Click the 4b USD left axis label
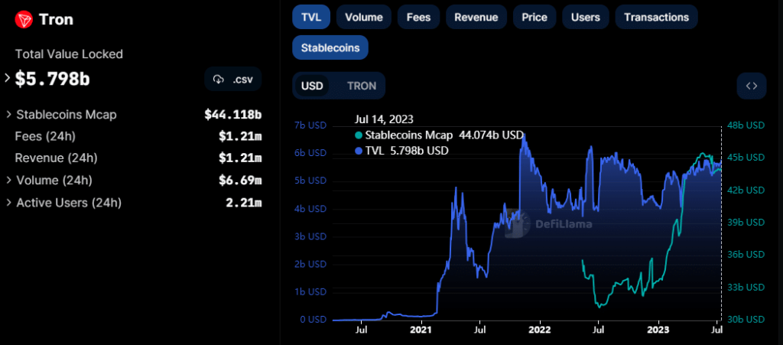Image resolution: width=783 pixels, height=345 pixels. click(310, 208)
